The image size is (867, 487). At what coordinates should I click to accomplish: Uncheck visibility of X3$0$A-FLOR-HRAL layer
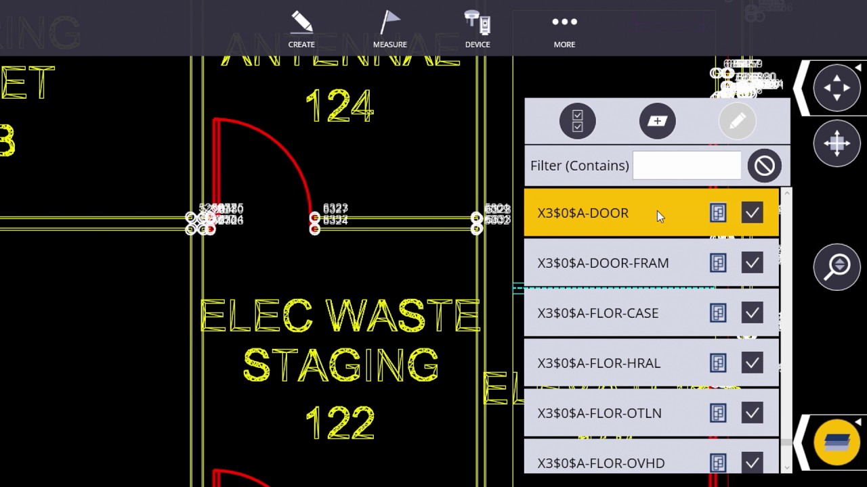tap(752, 363)
